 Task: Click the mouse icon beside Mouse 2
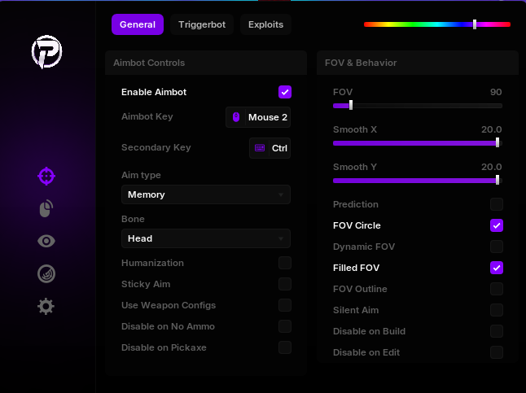tap(236, 117)
